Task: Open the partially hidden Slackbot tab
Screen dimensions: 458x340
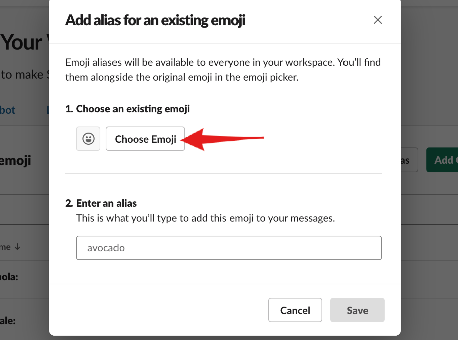Action: [8, 110]
